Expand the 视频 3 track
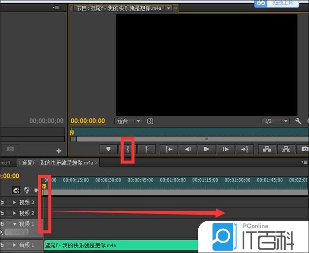 click(x=15, y=202)
